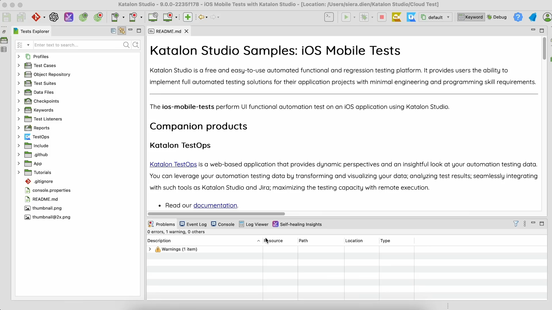This screenshot has height=310, width=552.
Task: Toggle link with editor in Tests Explorer
Action: click(x=122, y=31)
